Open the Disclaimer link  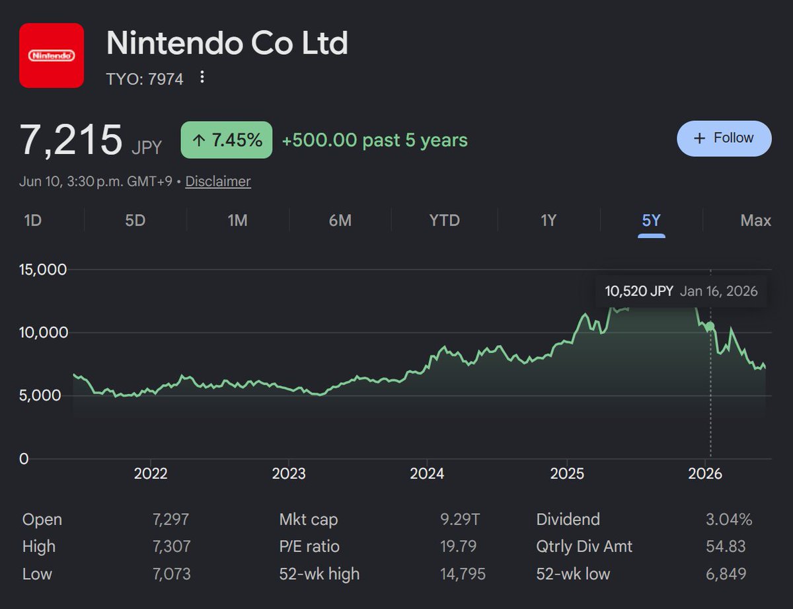[x=218, y=181]
